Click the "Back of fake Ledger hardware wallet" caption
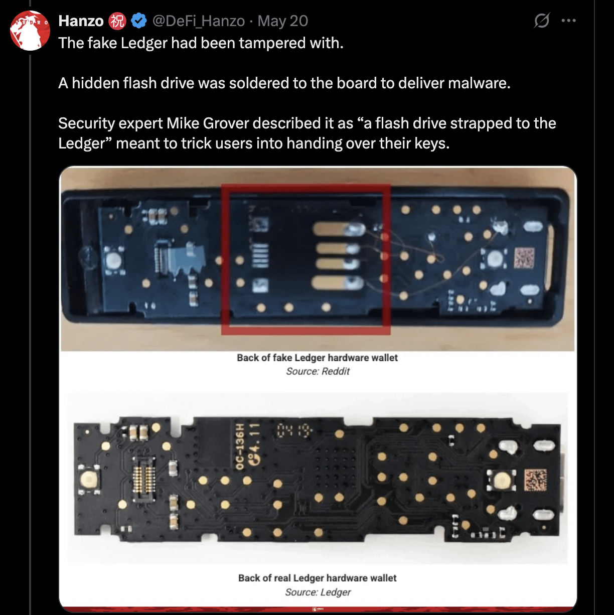 pos(317,358)
